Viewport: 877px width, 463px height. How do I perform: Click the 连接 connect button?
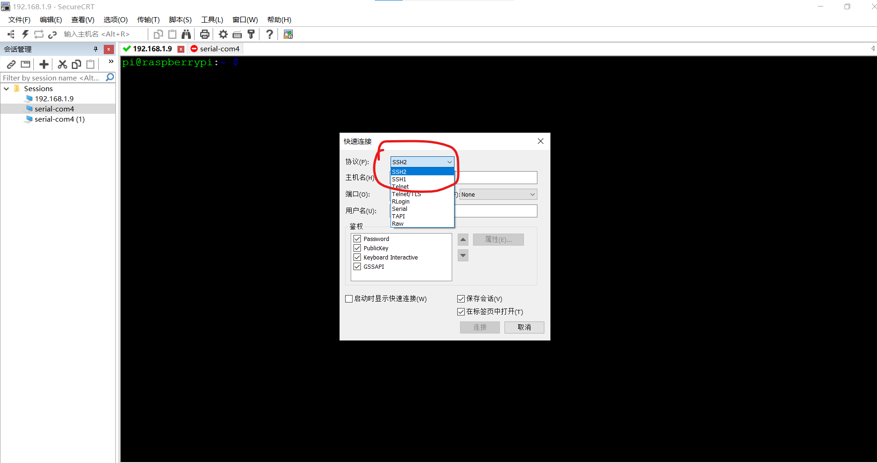tap(480, 327)
